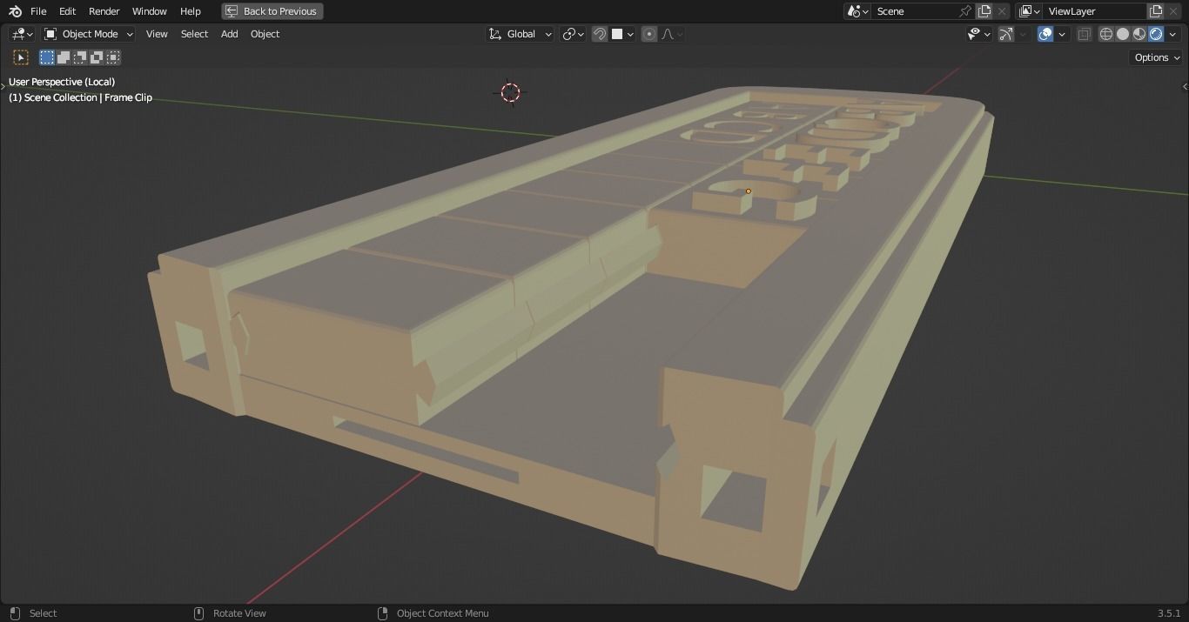Open the shading options dropdown arrow
1189x622 pixels.
point(1172,34)
